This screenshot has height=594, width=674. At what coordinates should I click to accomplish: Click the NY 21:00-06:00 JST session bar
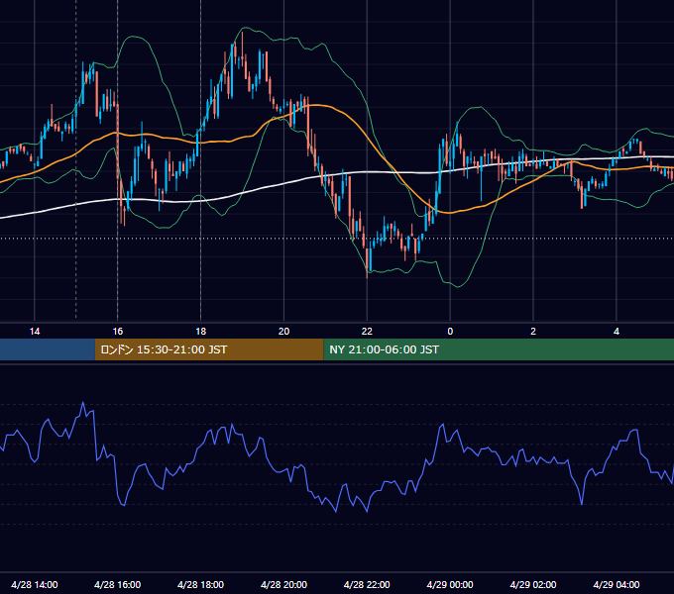tap(499, 349)
